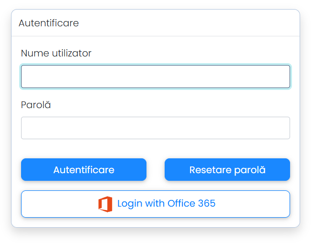This screenshot has width=314, height=243.
Task: Select the highlighted field under Nume utilizator
Action: 155,77
